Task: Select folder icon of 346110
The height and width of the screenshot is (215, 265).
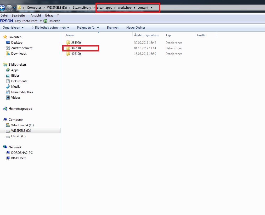Action: click(68, 48)
